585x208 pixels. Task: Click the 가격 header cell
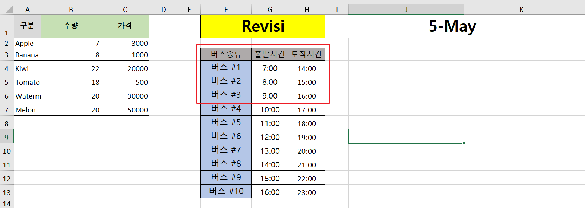[x=125, y=26]
